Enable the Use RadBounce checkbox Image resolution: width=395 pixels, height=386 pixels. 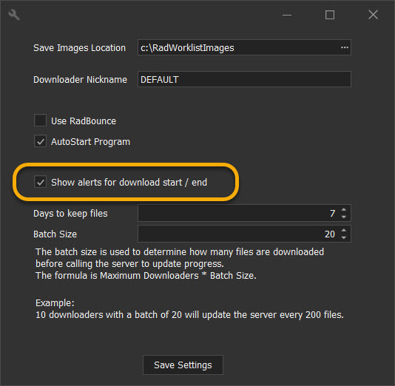[x=40, y=121]
